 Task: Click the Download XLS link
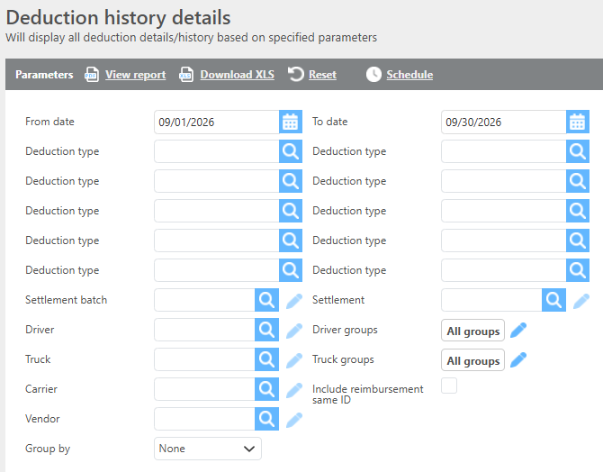(237, 75)
